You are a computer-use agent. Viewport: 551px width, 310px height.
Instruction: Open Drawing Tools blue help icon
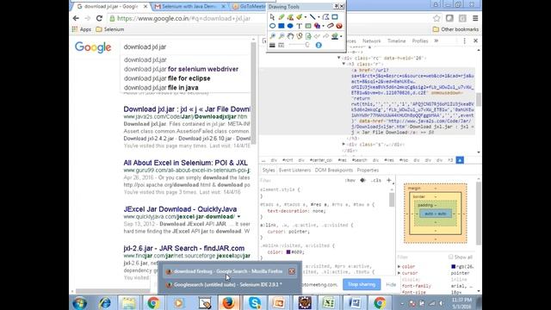[x=319, y=45]
